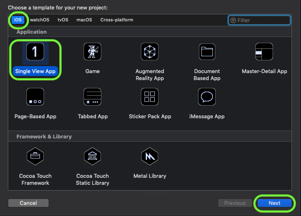
Task: Choose the Metal Library icon
Action: [149, 156]
